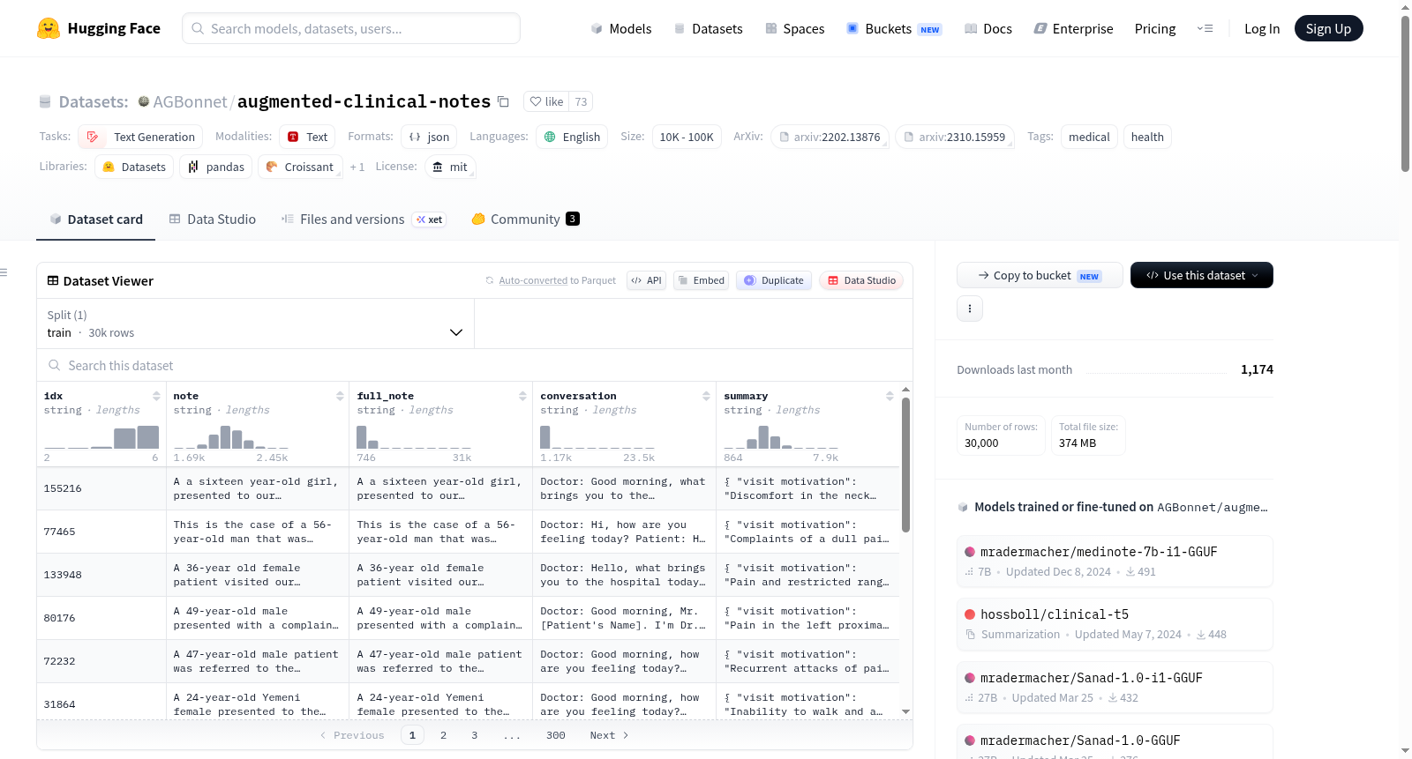Click the Text Generation task tag
The width and height of the screenshot is (1412, 759).
coord(140,137)
